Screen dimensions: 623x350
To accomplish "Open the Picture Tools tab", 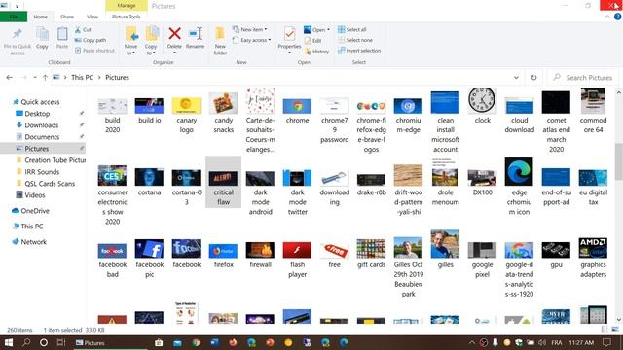I will tap(126, 17).
